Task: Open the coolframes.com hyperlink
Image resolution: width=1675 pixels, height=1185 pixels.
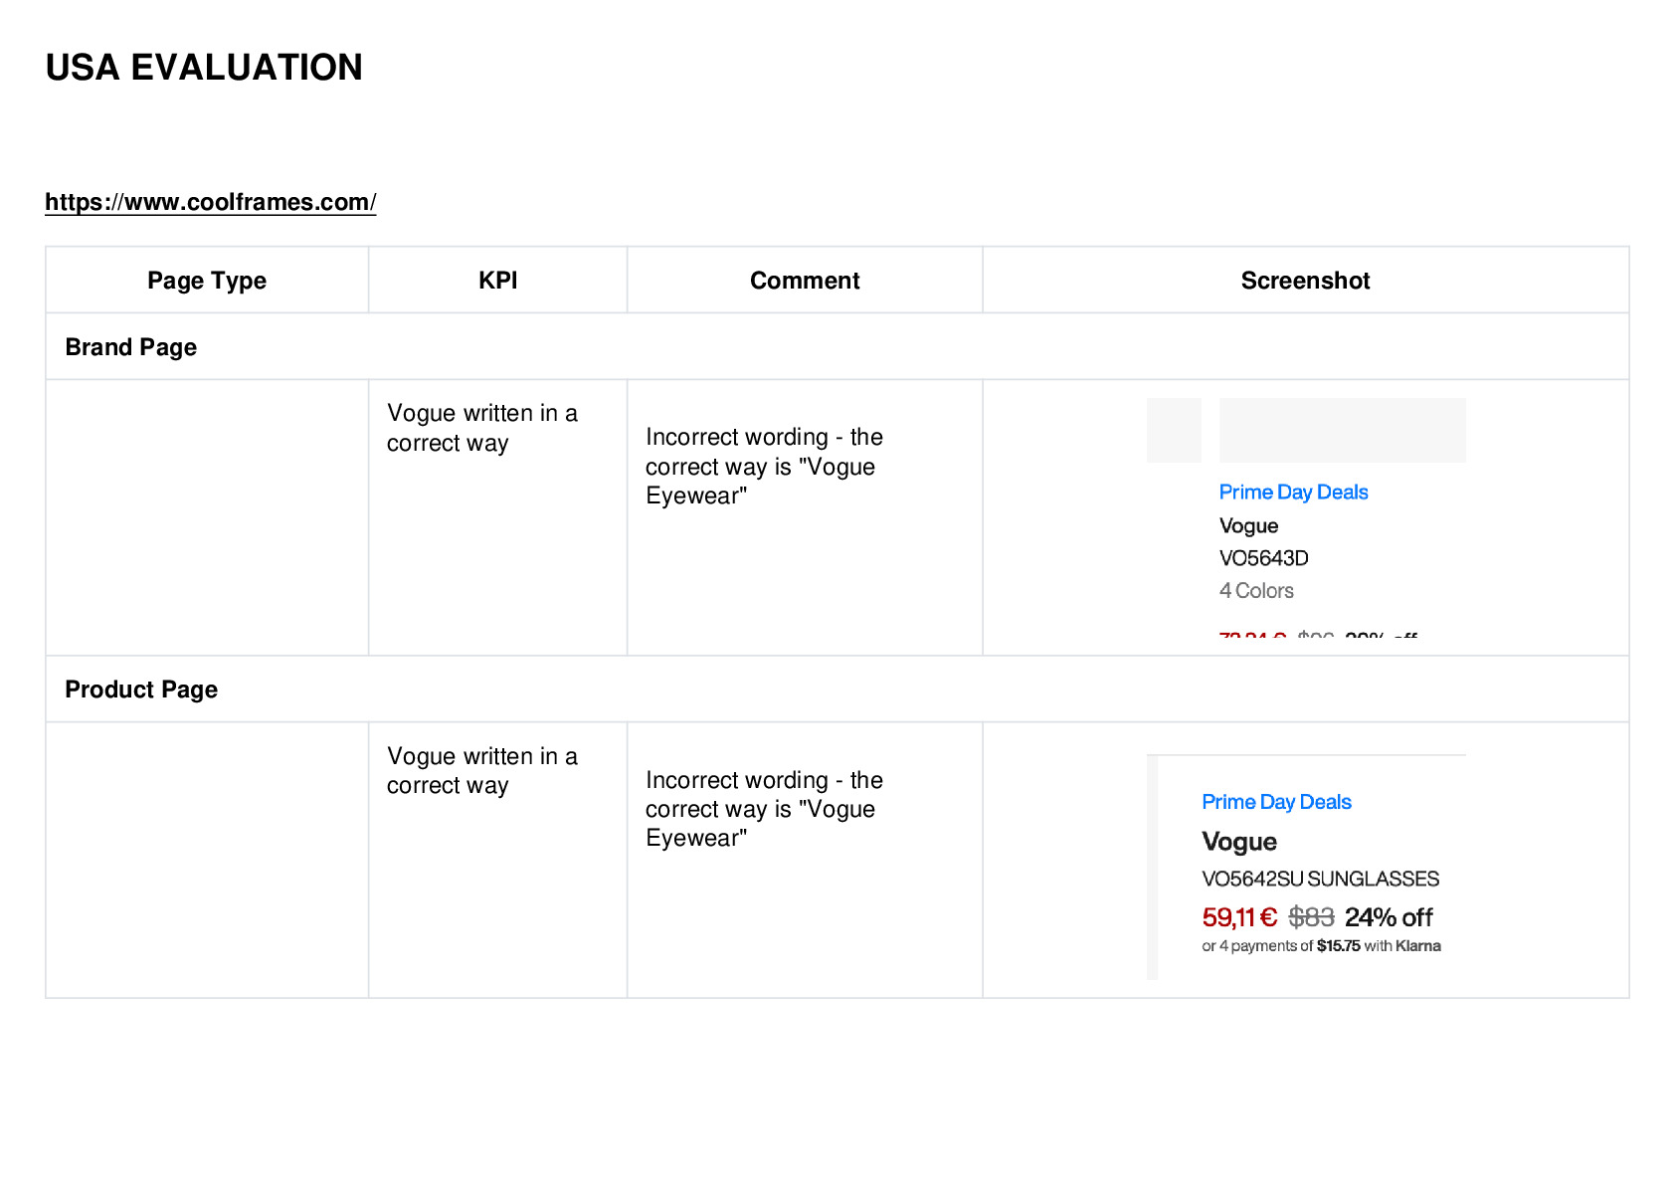Action: tap(211, 202)
